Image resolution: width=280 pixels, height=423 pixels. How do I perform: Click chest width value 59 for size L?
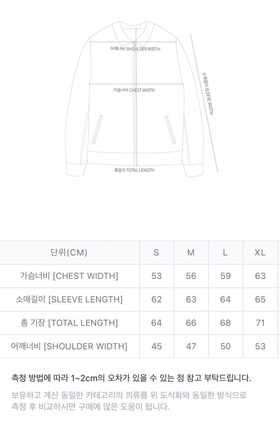tap(225, 276)
